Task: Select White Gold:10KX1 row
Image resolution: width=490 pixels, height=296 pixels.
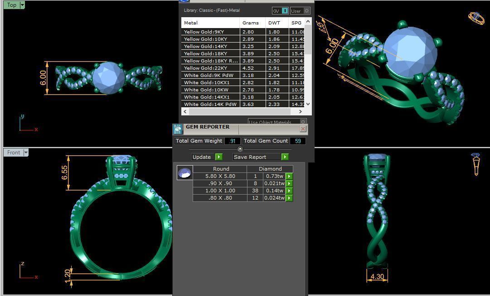Action: point(243,82)
